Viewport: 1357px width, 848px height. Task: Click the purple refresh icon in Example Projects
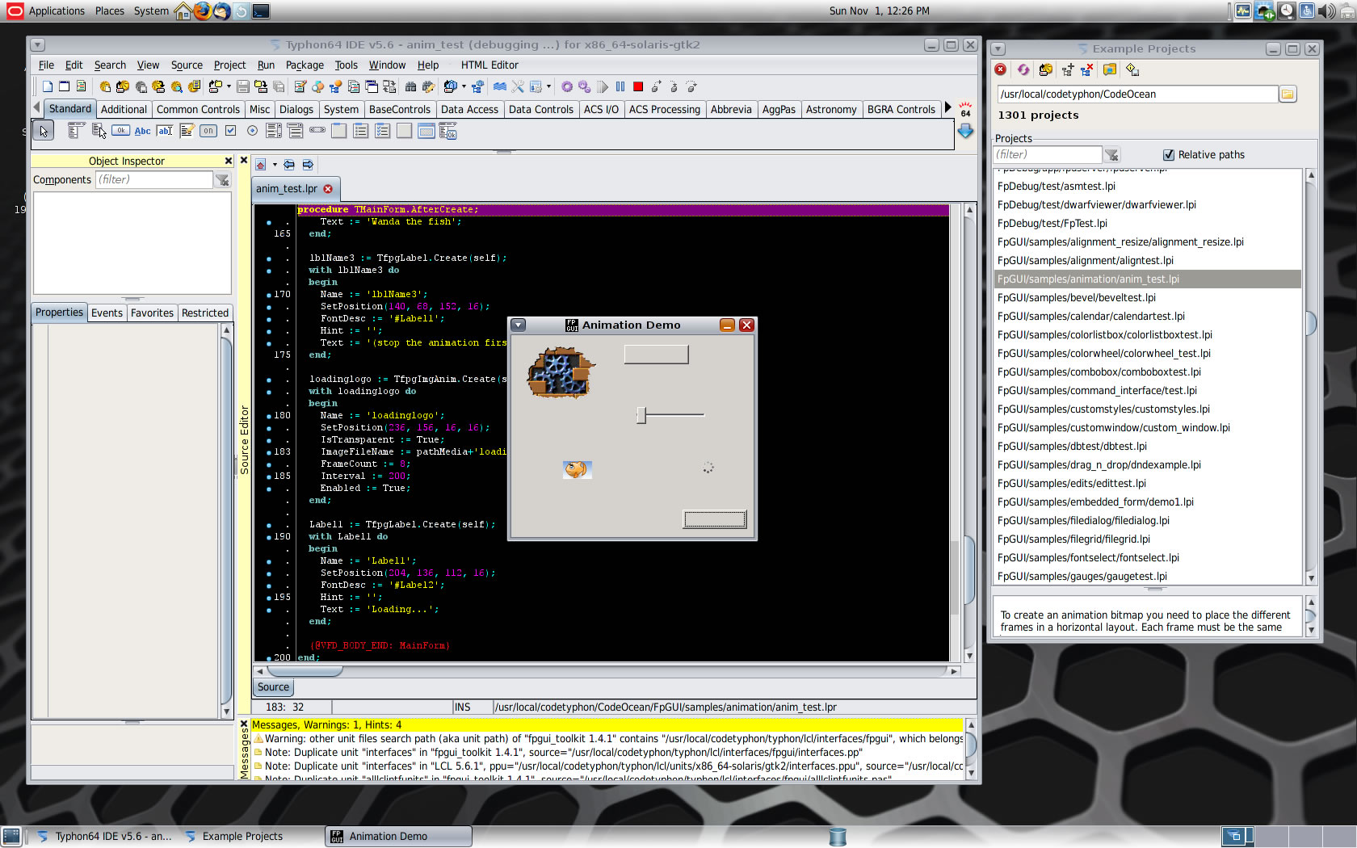[x=1023, y=70]
